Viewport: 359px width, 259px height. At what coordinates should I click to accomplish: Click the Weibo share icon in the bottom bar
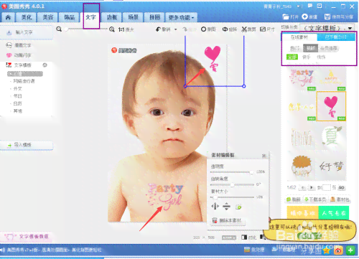338,250
